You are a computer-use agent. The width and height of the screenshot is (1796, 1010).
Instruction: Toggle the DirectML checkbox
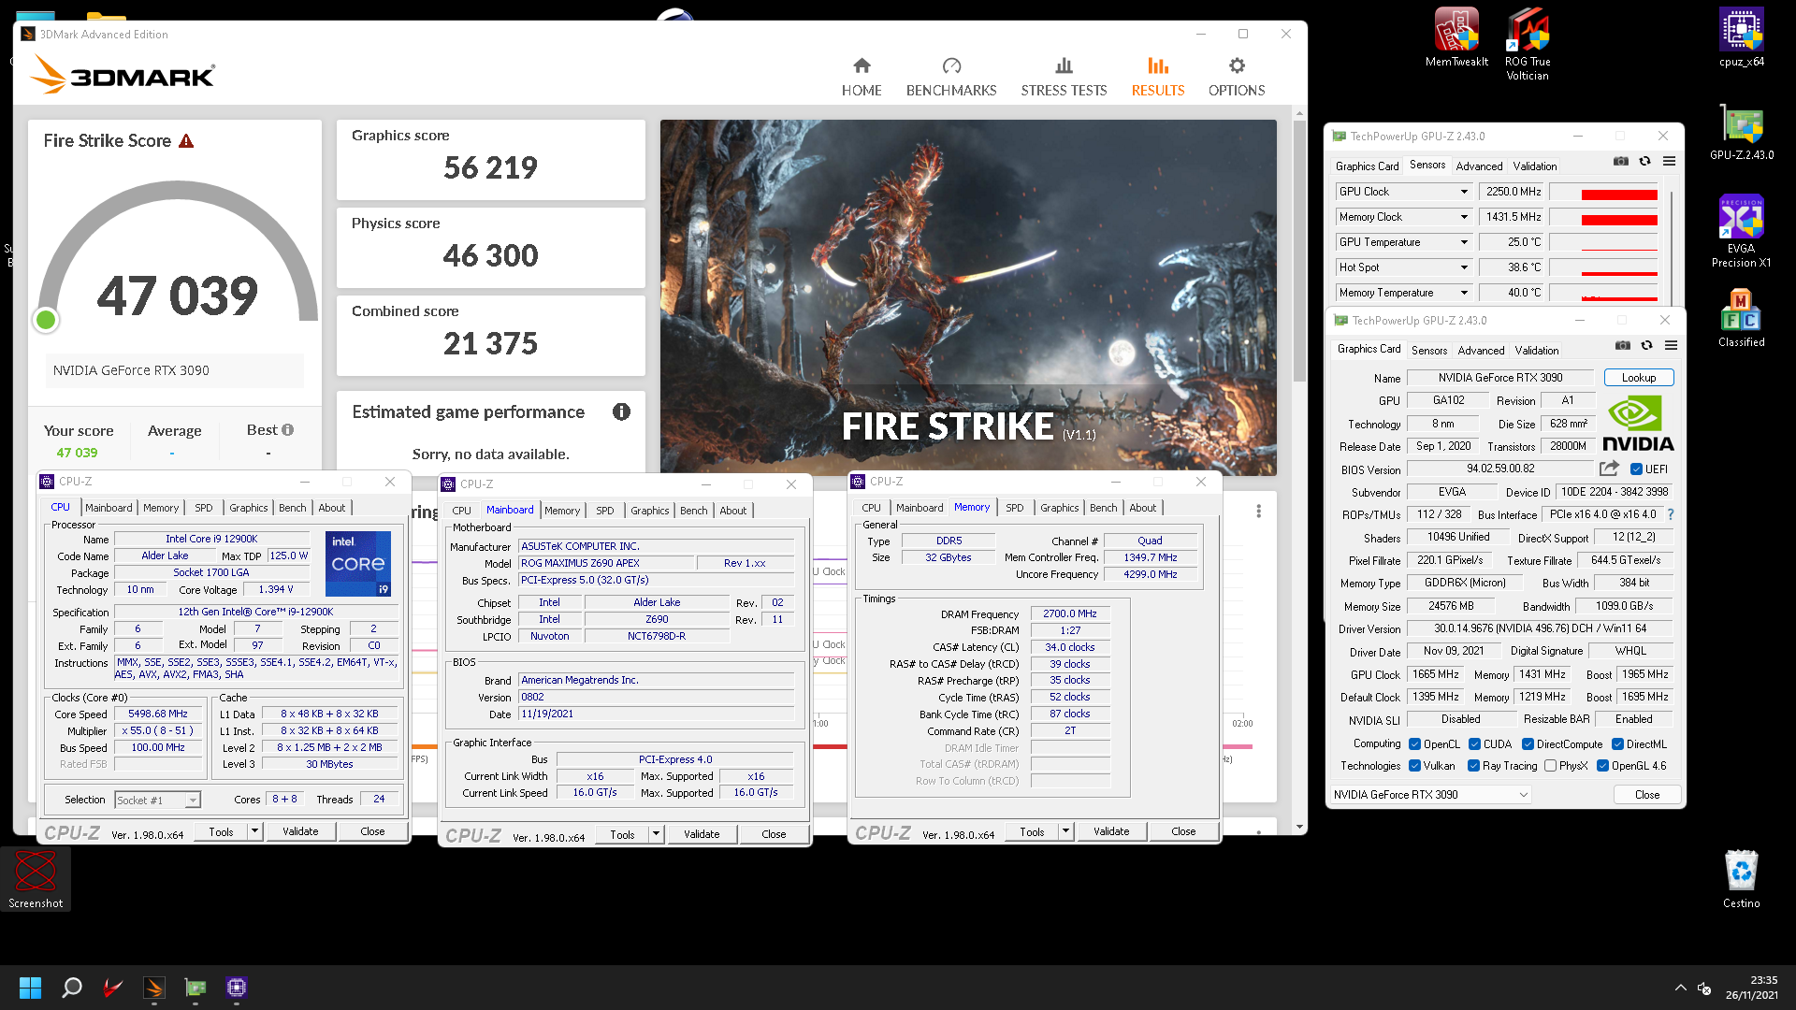pyautogui.click(x=1617, y=744)
